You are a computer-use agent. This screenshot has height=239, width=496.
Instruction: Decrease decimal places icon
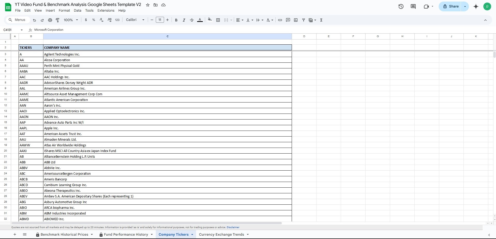102,20
